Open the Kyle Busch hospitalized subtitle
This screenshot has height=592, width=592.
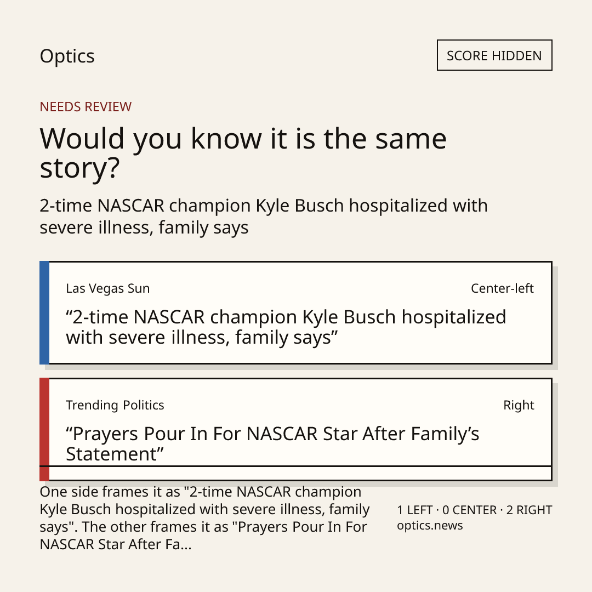[x=264, y=217]
